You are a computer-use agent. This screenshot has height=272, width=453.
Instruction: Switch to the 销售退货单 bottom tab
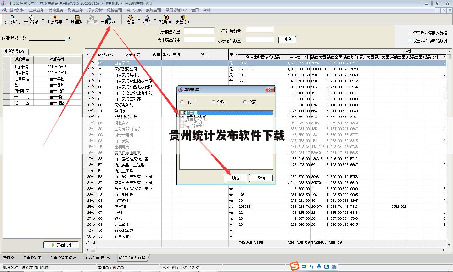(x=32, y=258)
